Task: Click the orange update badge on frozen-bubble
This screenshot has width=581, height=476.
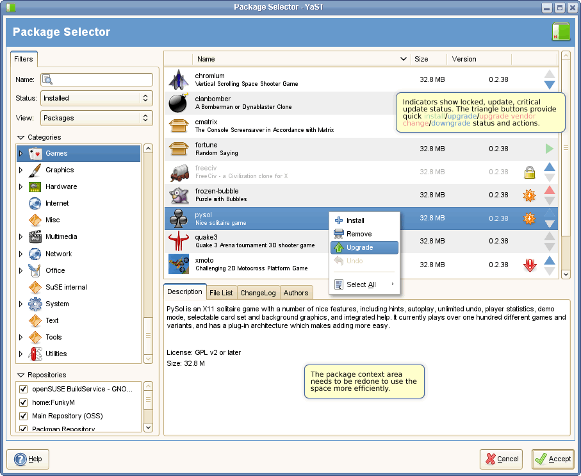Action: click(529, 195)
